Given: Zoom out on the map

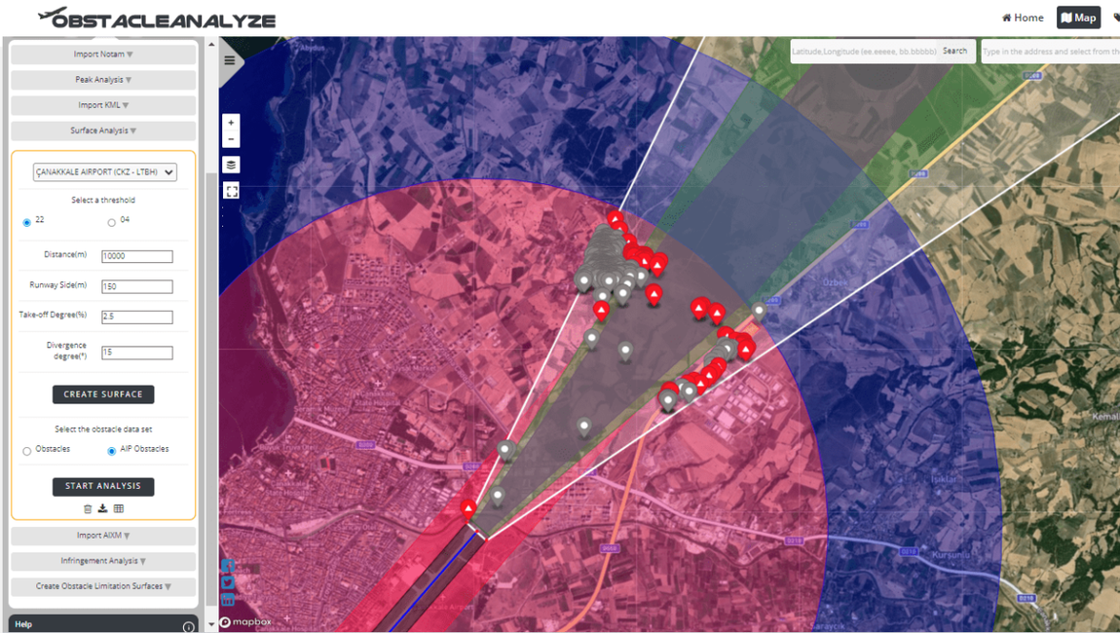Looking at the screenshot, I should click(x=231, y=139).
